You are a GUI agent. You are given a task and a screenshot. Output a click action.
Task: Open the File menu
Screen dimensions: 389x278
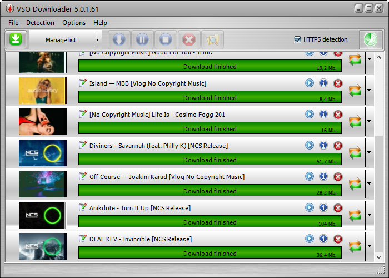[13, 23]
